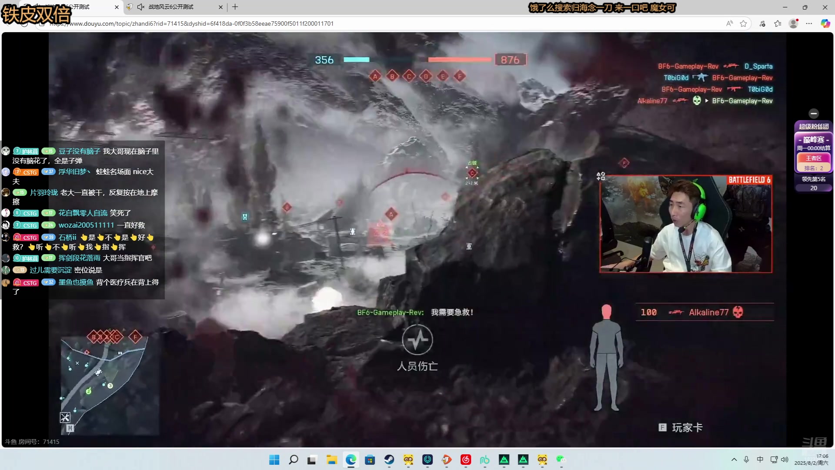Click the douyu.com address bar URL

point(191,23)
